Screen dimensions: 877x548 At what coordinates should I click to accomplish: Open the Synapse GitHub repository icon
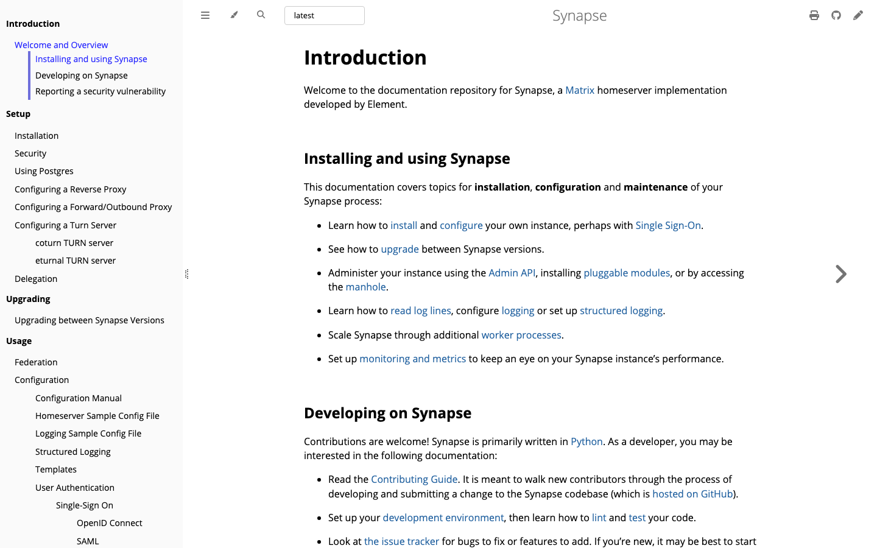(x=836, y=15)
